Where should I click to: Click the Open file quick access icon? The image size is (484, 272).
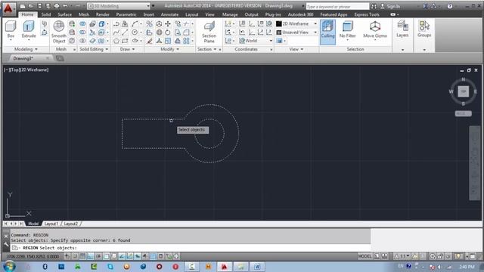pos(31,6)
